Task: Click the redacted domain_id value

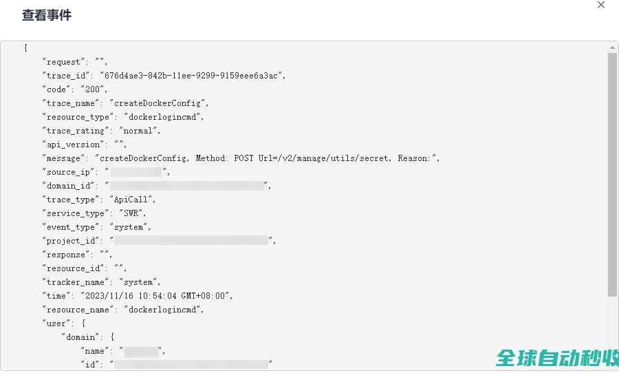Action: click(x=187, y=186)
